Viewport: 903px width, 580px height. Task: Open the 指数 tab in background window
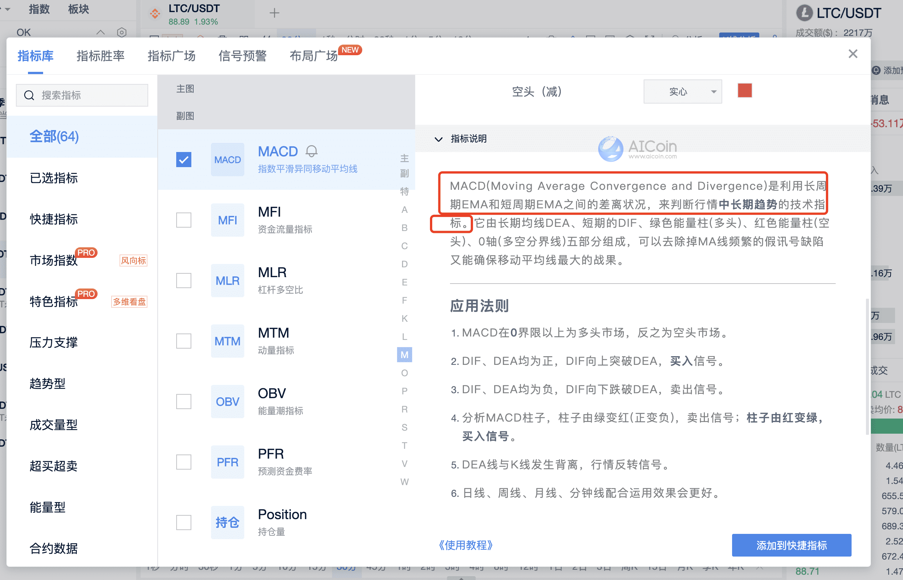(39, 9)
